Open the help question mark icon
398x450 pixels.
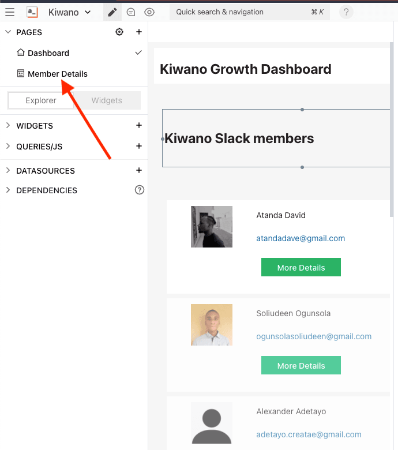(x=346, y=12)
